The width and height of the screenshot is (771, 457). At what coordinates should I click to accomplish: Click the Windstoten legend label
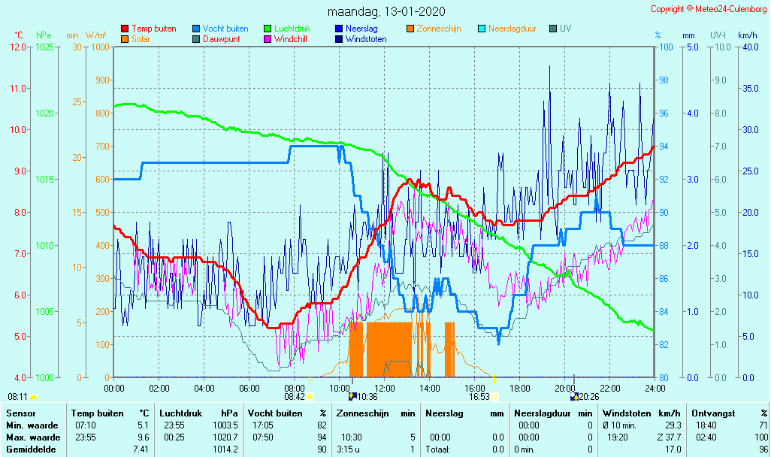(x=366, y=39)
